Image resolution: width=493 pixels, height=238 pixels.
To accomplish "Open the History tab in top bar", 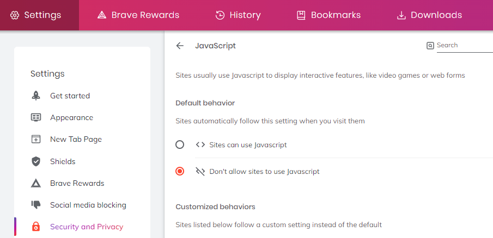I will 238,15.
